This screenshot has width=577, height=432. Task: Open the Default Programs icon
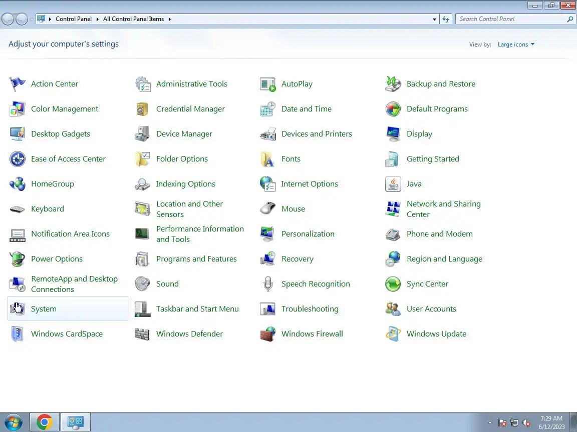pos(393,109)
